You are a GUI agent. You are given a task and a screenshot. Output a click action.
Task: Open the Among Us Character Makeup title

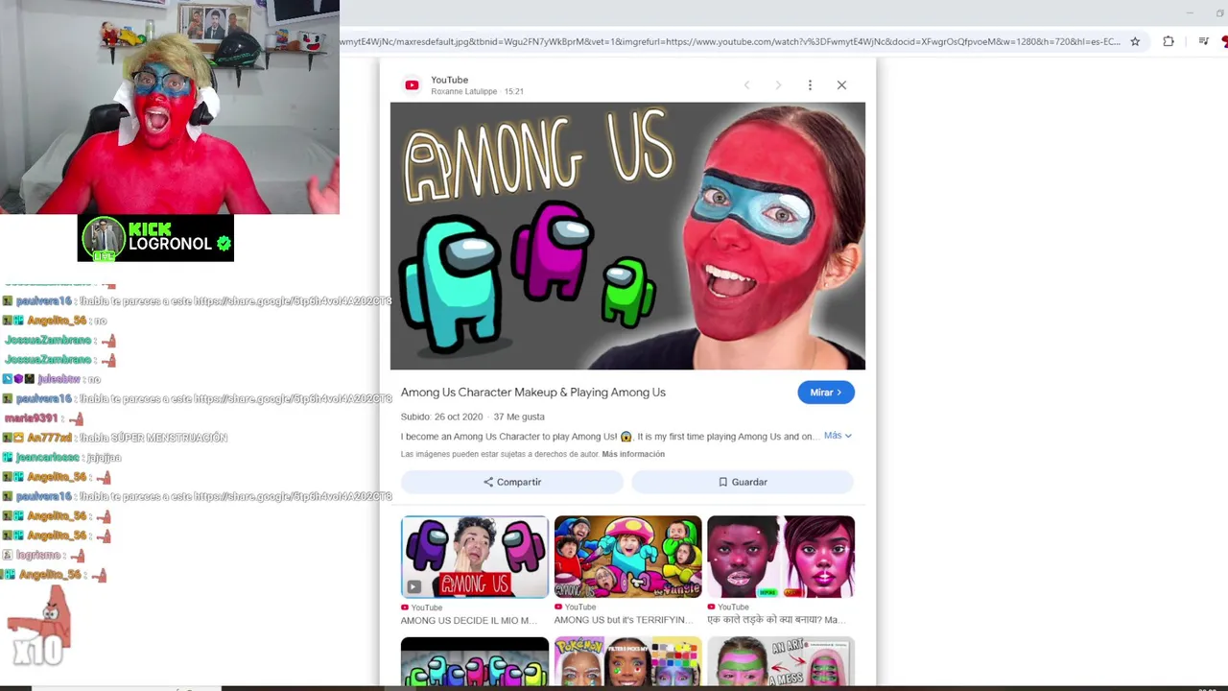(x=533, y=393)
